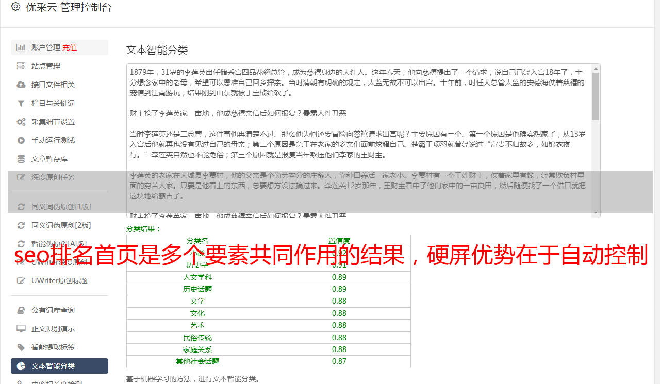The height and width of the screenshot is (384, 660).
Task: Select the 家庭关系 category cell
Action: click(x=197, y=349)
